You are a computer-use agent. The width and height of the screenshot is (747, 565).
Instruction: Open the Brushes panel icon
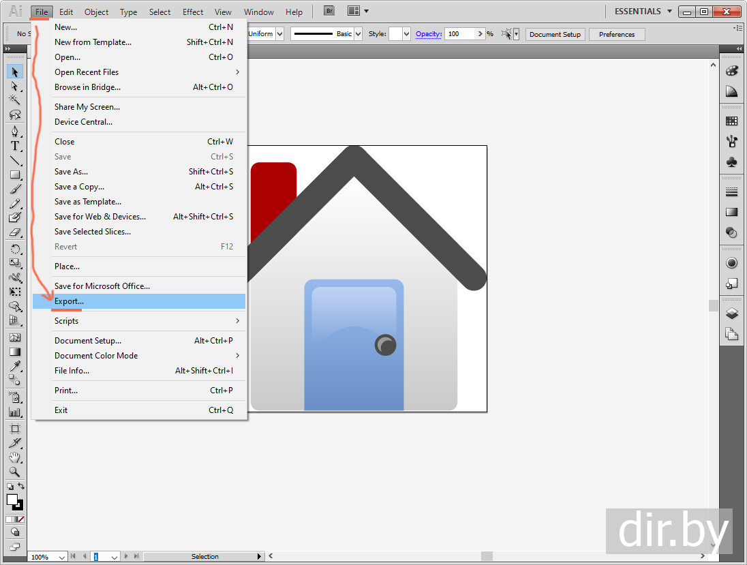[x=732, y=141]
